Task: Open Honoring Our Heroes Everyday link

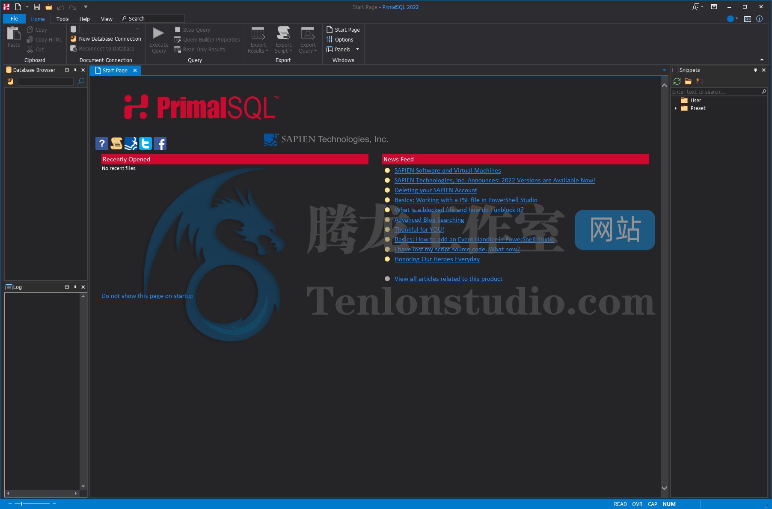Action: [x=437, y=259]
